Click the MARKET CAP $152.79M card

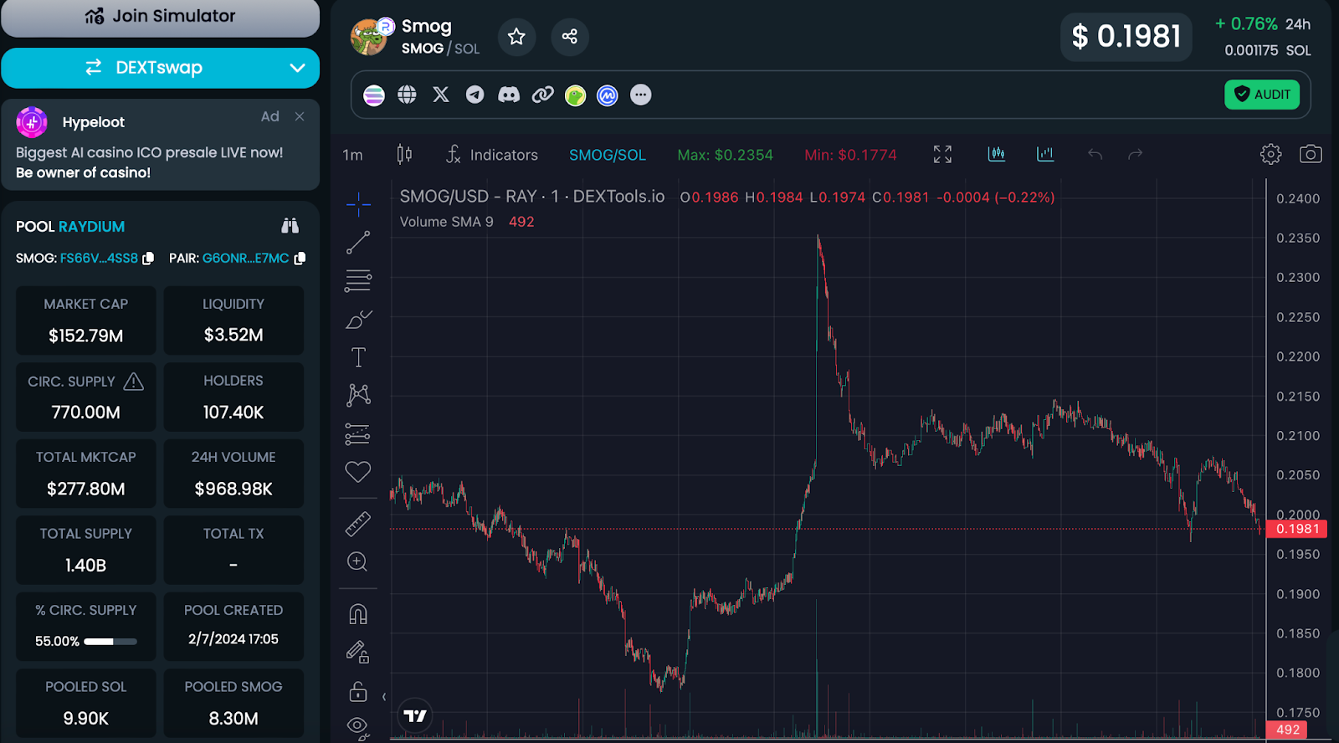coord(86,320)
